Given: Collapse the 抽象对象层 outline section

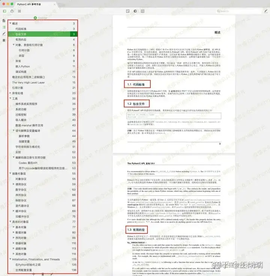Looking at the screenshot, I should point(10,173).
